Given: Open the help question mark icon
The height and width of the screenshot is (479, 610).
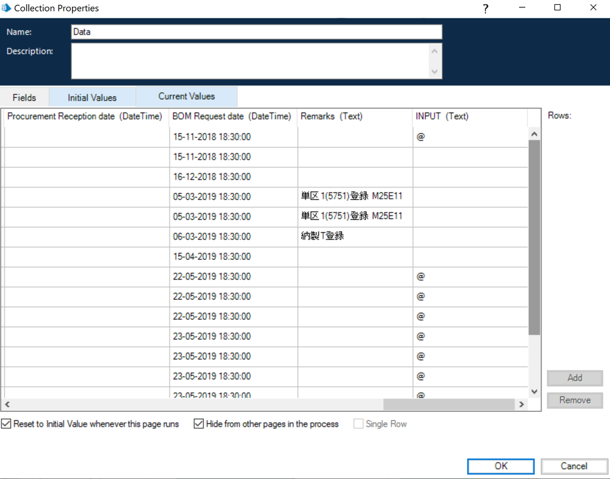Looking at the screenshot, I should coord(485,8).
